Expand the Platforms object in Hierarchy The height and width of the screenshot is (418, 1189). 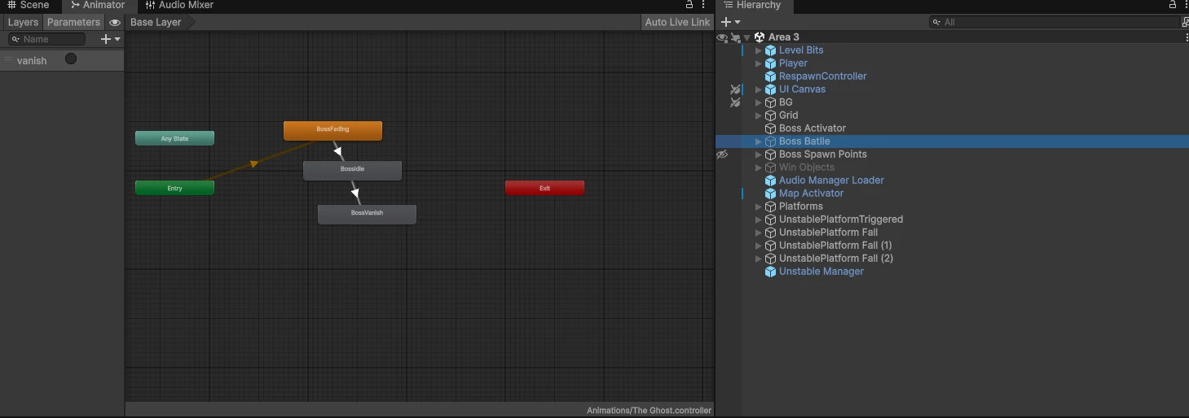(x=759, y=207)
